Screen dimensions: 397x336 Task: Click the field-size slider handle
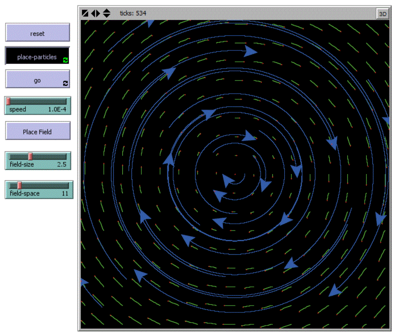[30, 156]
